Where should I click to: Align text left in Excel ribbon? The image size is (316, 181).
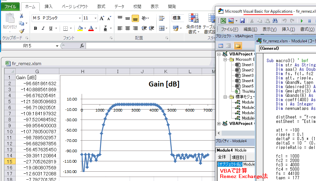pyautogui.click(x=120, y=28)
